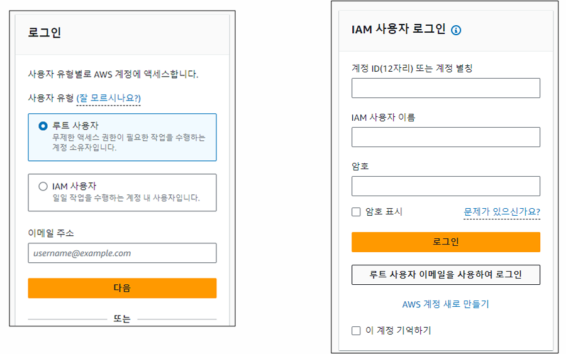
Task: Select the 루트 사용자 radio option
Action: [43, 126]
